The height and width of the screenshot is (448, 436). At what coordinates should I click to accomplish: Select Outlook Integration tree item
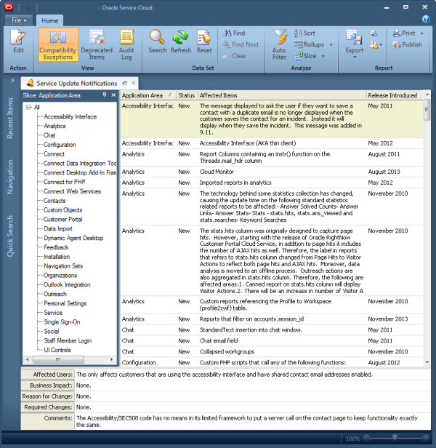67,285
